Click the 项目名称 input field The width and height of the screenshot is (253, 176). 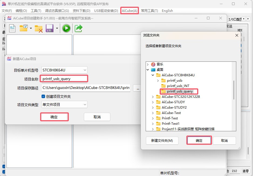pos(64,79)
